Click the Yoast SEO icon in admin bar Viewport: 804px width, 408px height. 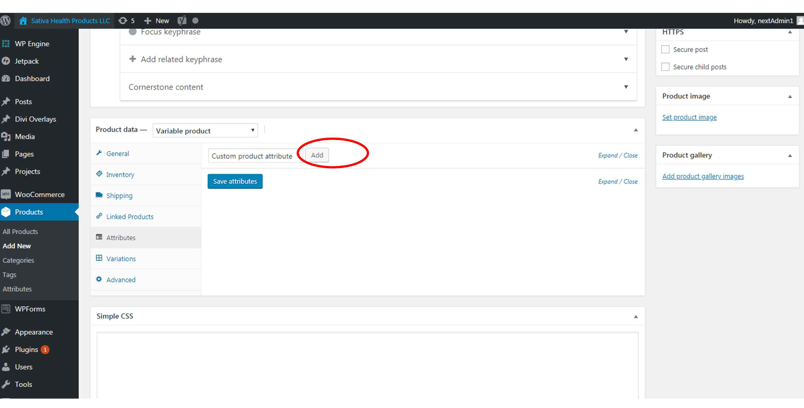tap(182, 21)
